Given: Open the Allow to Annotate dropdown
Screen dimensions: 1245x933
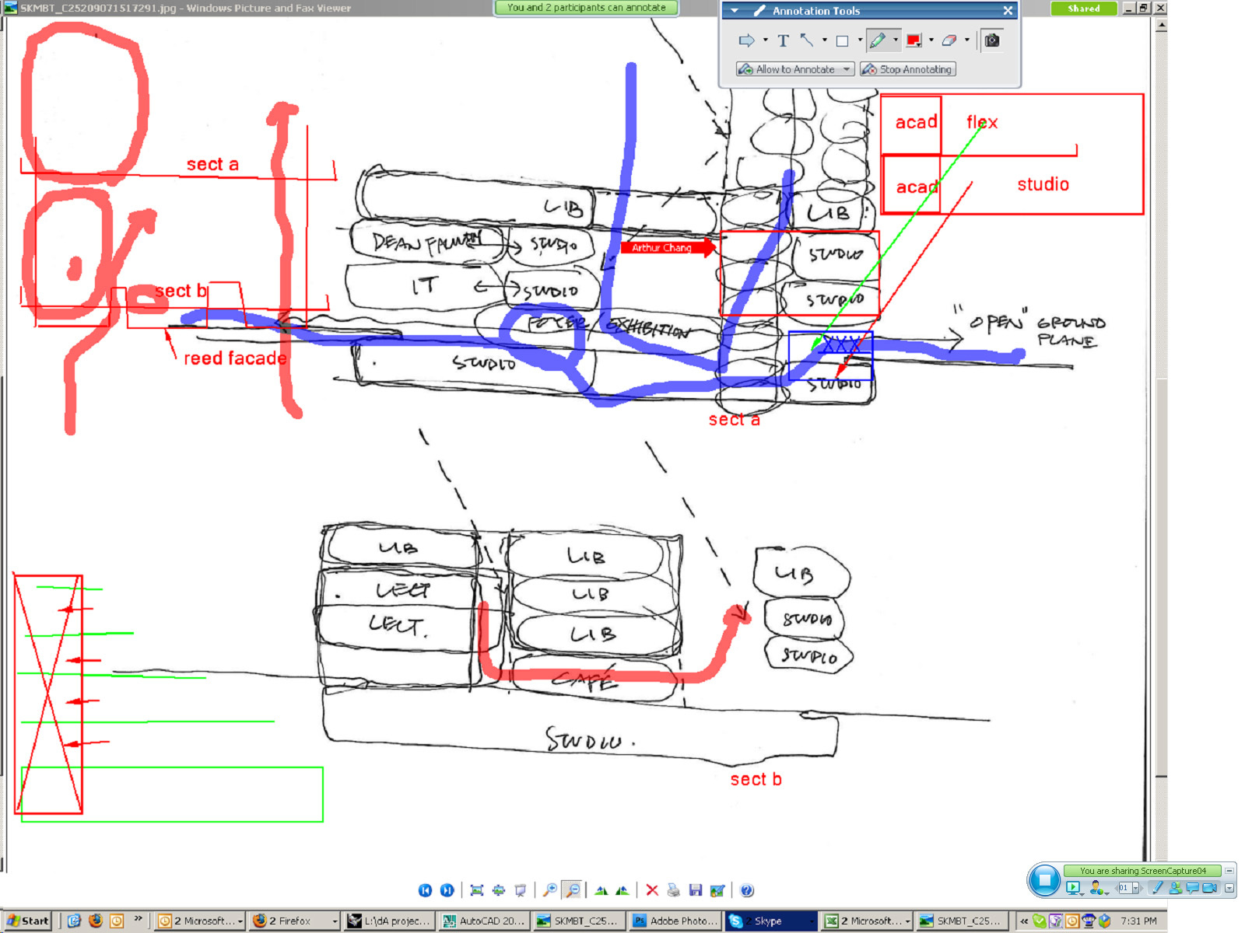Looking at the screenshot, I should pos(795,69).
